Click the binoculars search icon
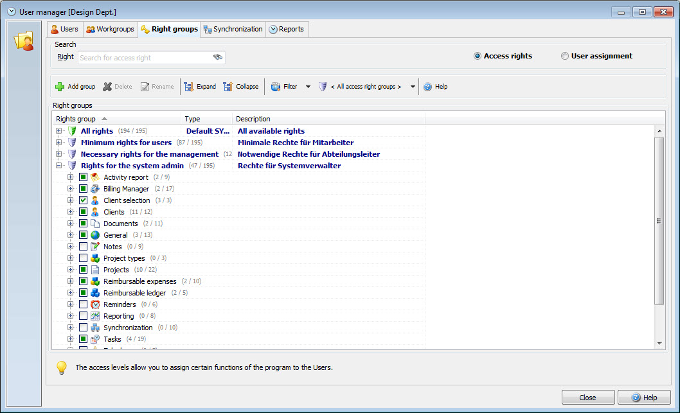 coord(218,57)
